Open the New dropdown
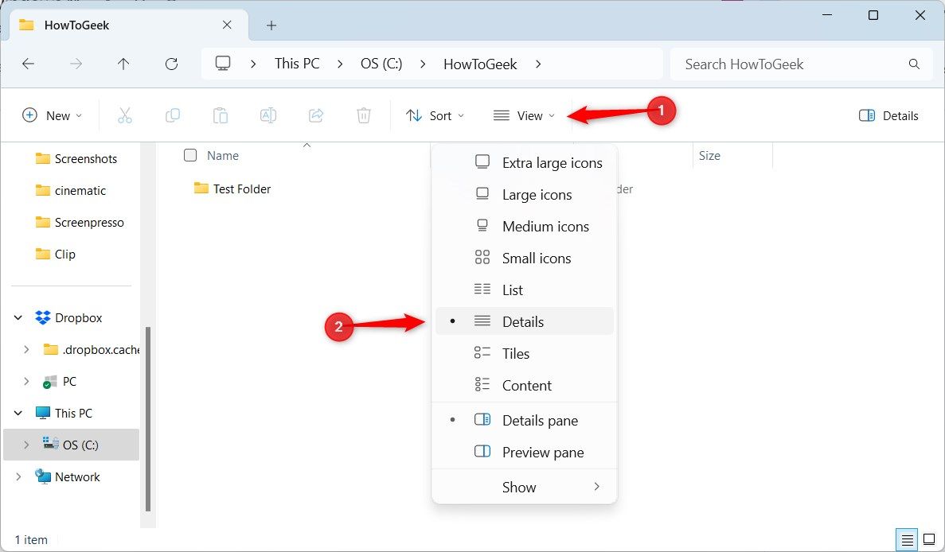945x552 pixels. (x=52, y=115)
